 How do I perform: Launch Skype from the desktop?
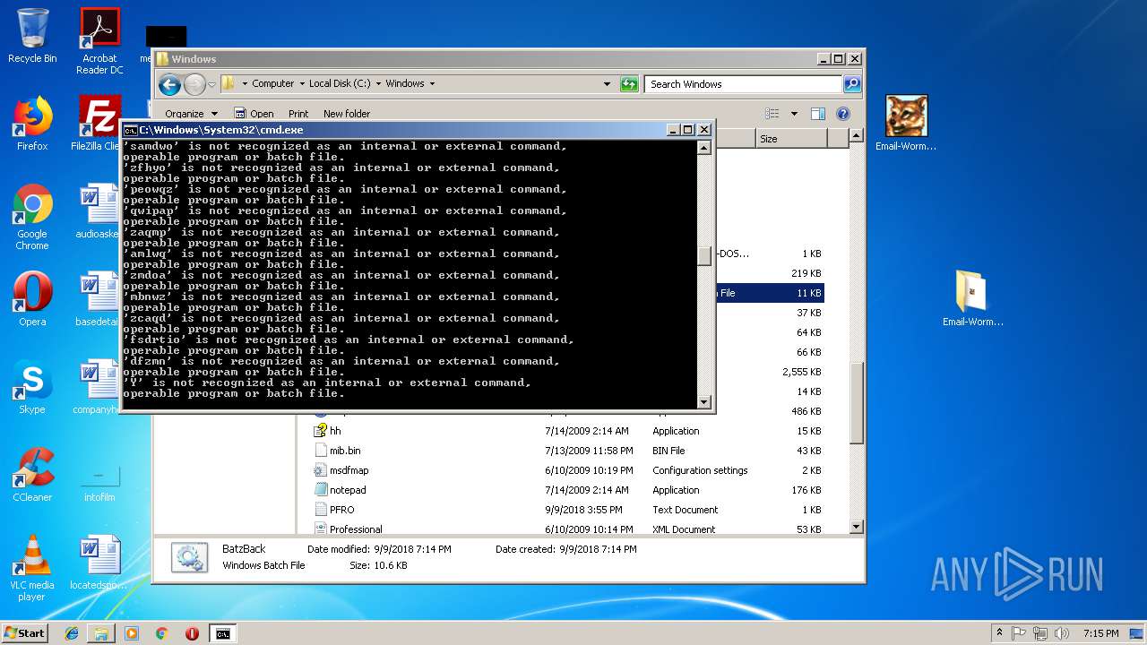32,387
